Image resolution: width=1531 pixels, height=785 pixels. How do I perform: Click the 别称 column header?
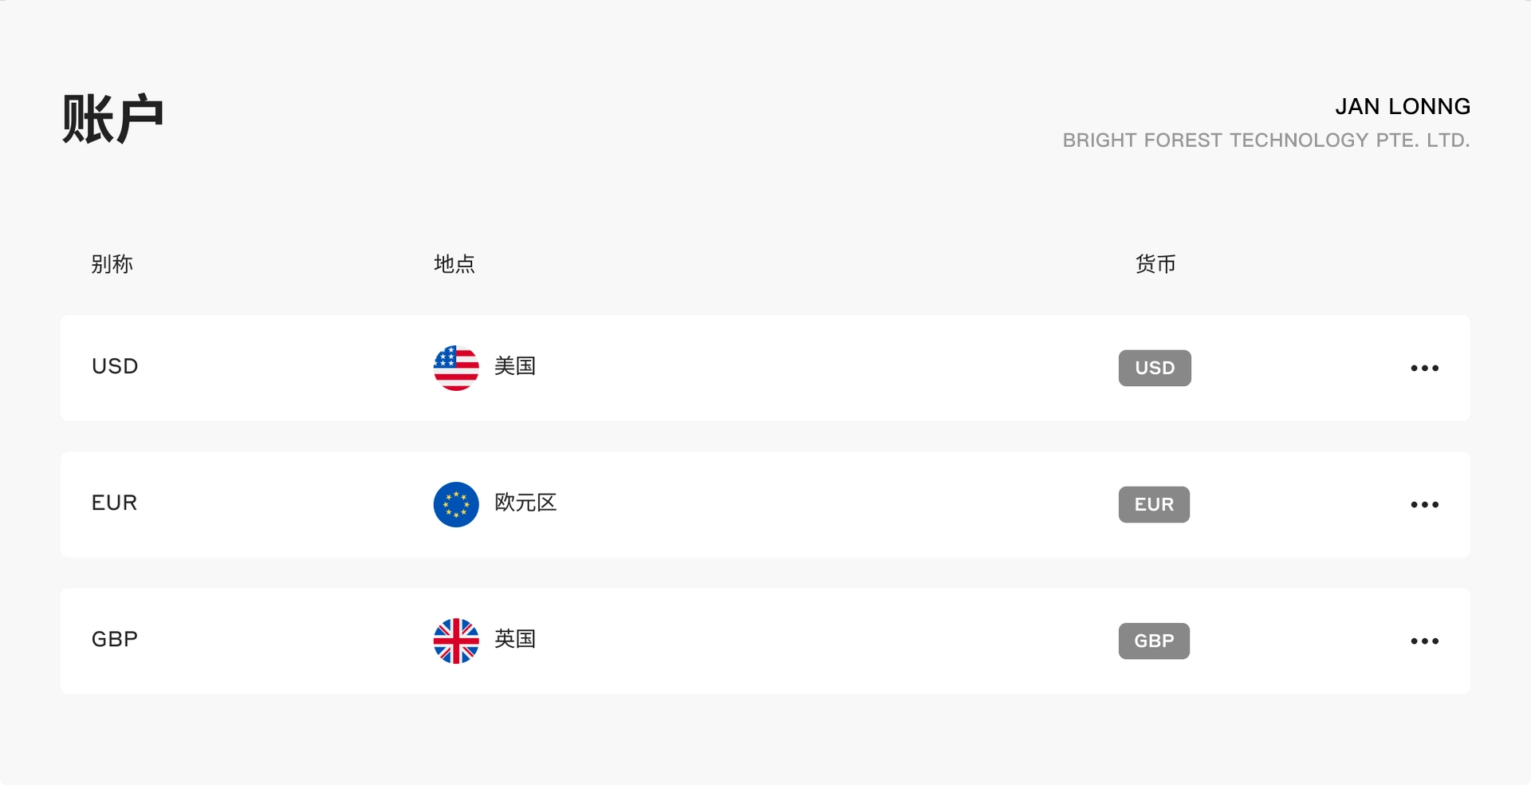click(x=112, y=264)
